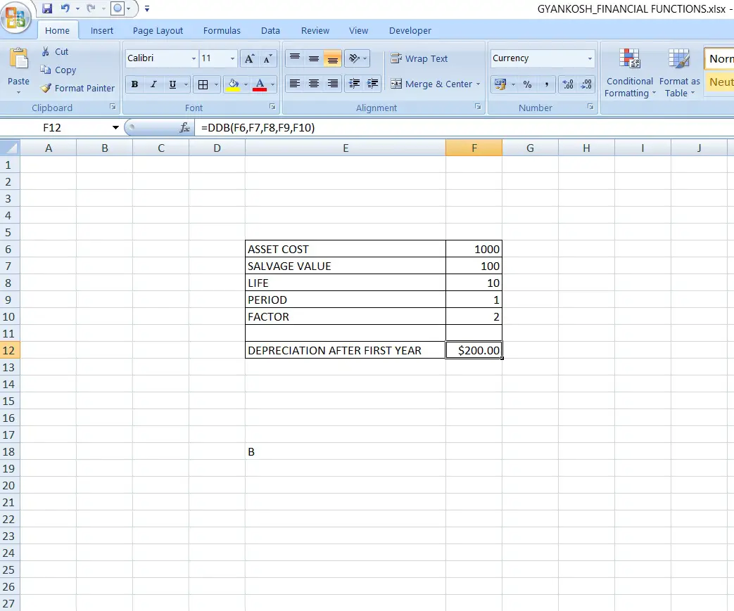This screenshot has height=611, width=734.
Task: Open Merge & Center dropdown arrow
Action: coord(478,84)
